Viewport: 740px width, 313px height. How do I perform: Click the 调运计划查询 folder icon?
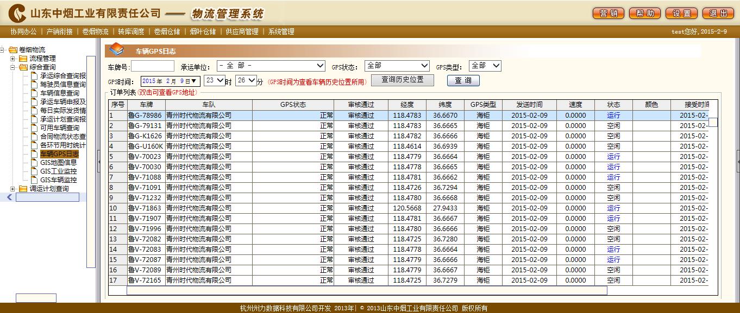click(23, 189)
